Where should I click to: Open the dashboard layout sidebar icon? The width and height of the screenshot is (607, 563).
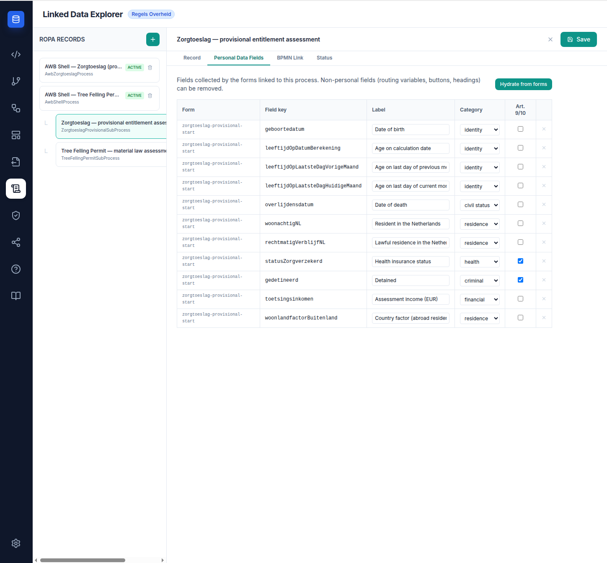click(x=16, y=135)
